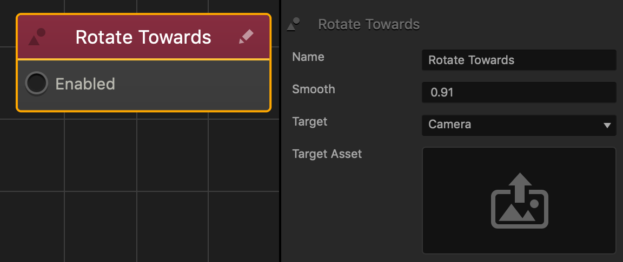The image size is (623, 262).
Task: Click the Target Asset drop area box
Action: pyautogui.click(x=519, y=200)
